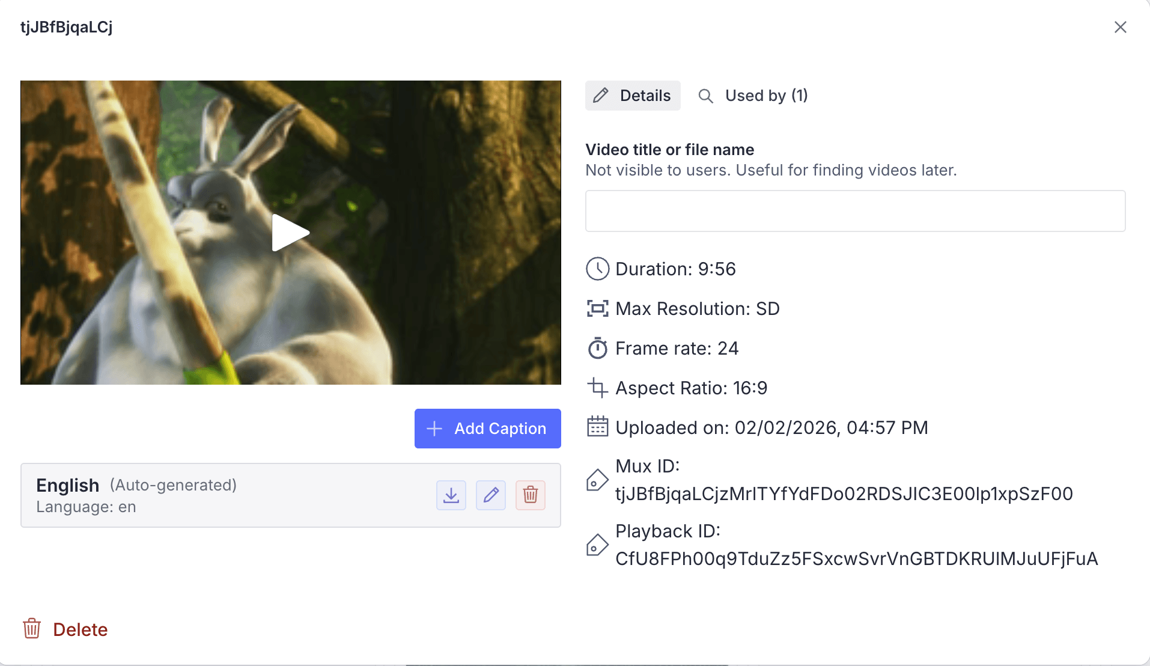Click the Max Resolution icon
The image size is (1150, 666).
pos(597,309)
